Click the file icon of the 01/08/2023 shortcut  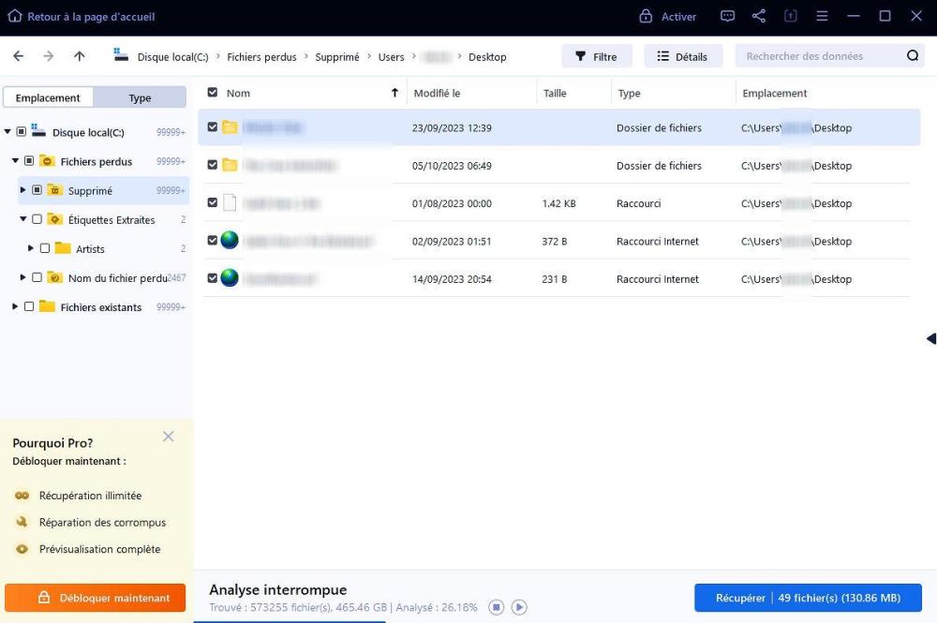click(230, 202)
